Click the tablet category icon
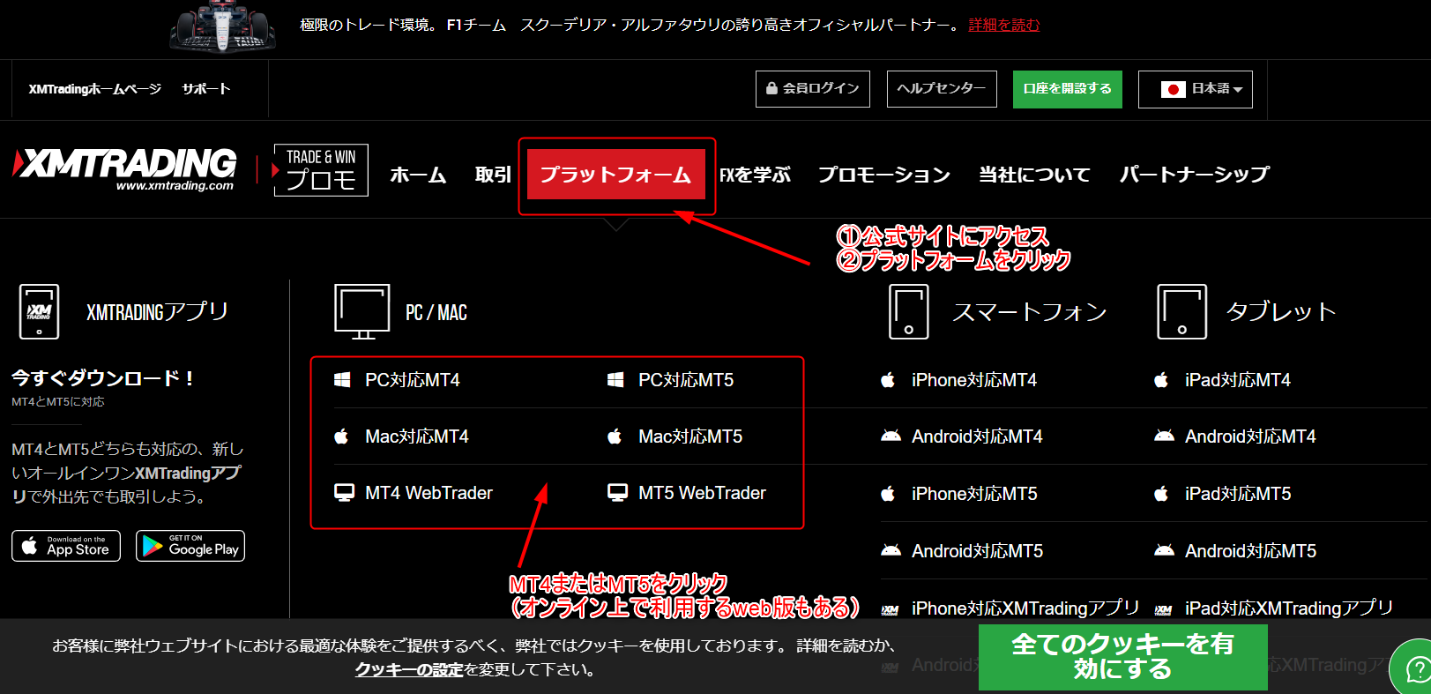 click(x=1181, y=311)
